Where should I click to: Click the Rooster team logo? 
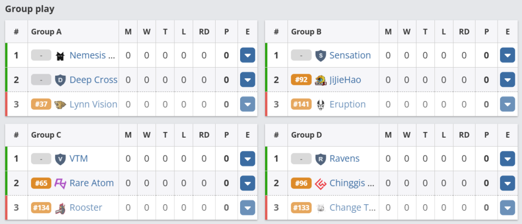[60, 207]
